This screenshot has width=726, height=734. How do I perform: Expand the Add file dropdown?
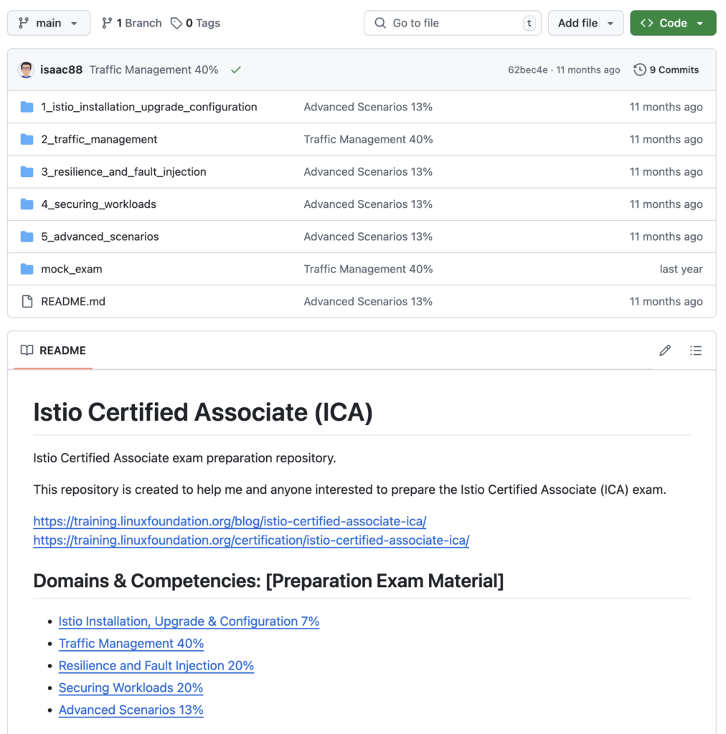tap(585, 23)
